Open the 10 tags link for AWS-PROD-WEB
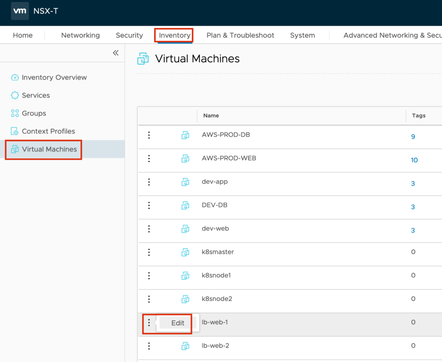Screen dimensions: 442x362 click(x=414, y=160)
